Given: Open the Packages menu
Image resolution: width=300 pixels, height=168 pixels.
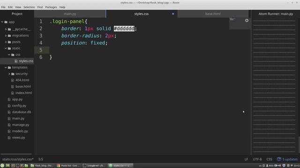Looking at the screenshot, I should 51,7.
